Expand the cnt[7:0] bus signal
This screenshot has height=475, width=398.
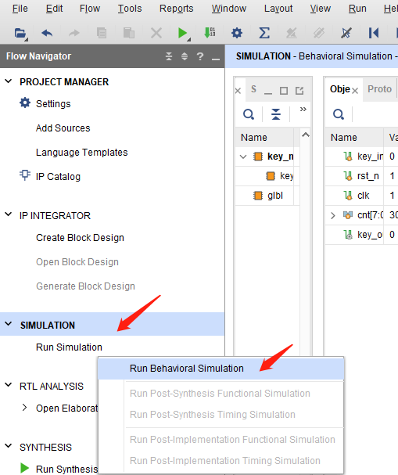333,215
